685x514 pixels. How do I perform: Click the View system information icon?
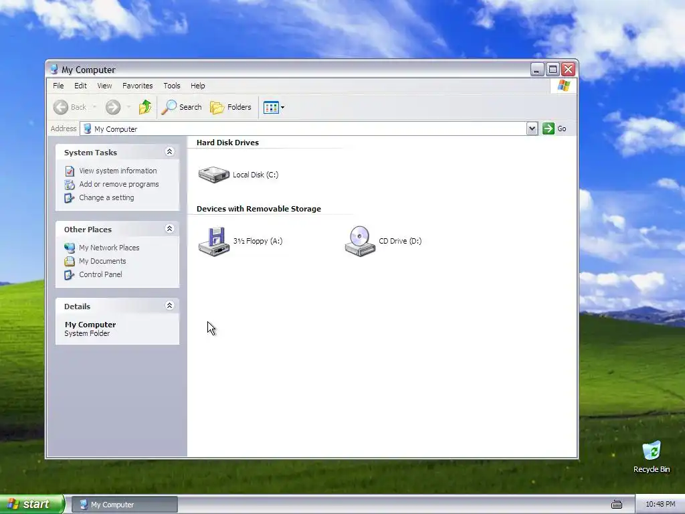click(70, 171)
